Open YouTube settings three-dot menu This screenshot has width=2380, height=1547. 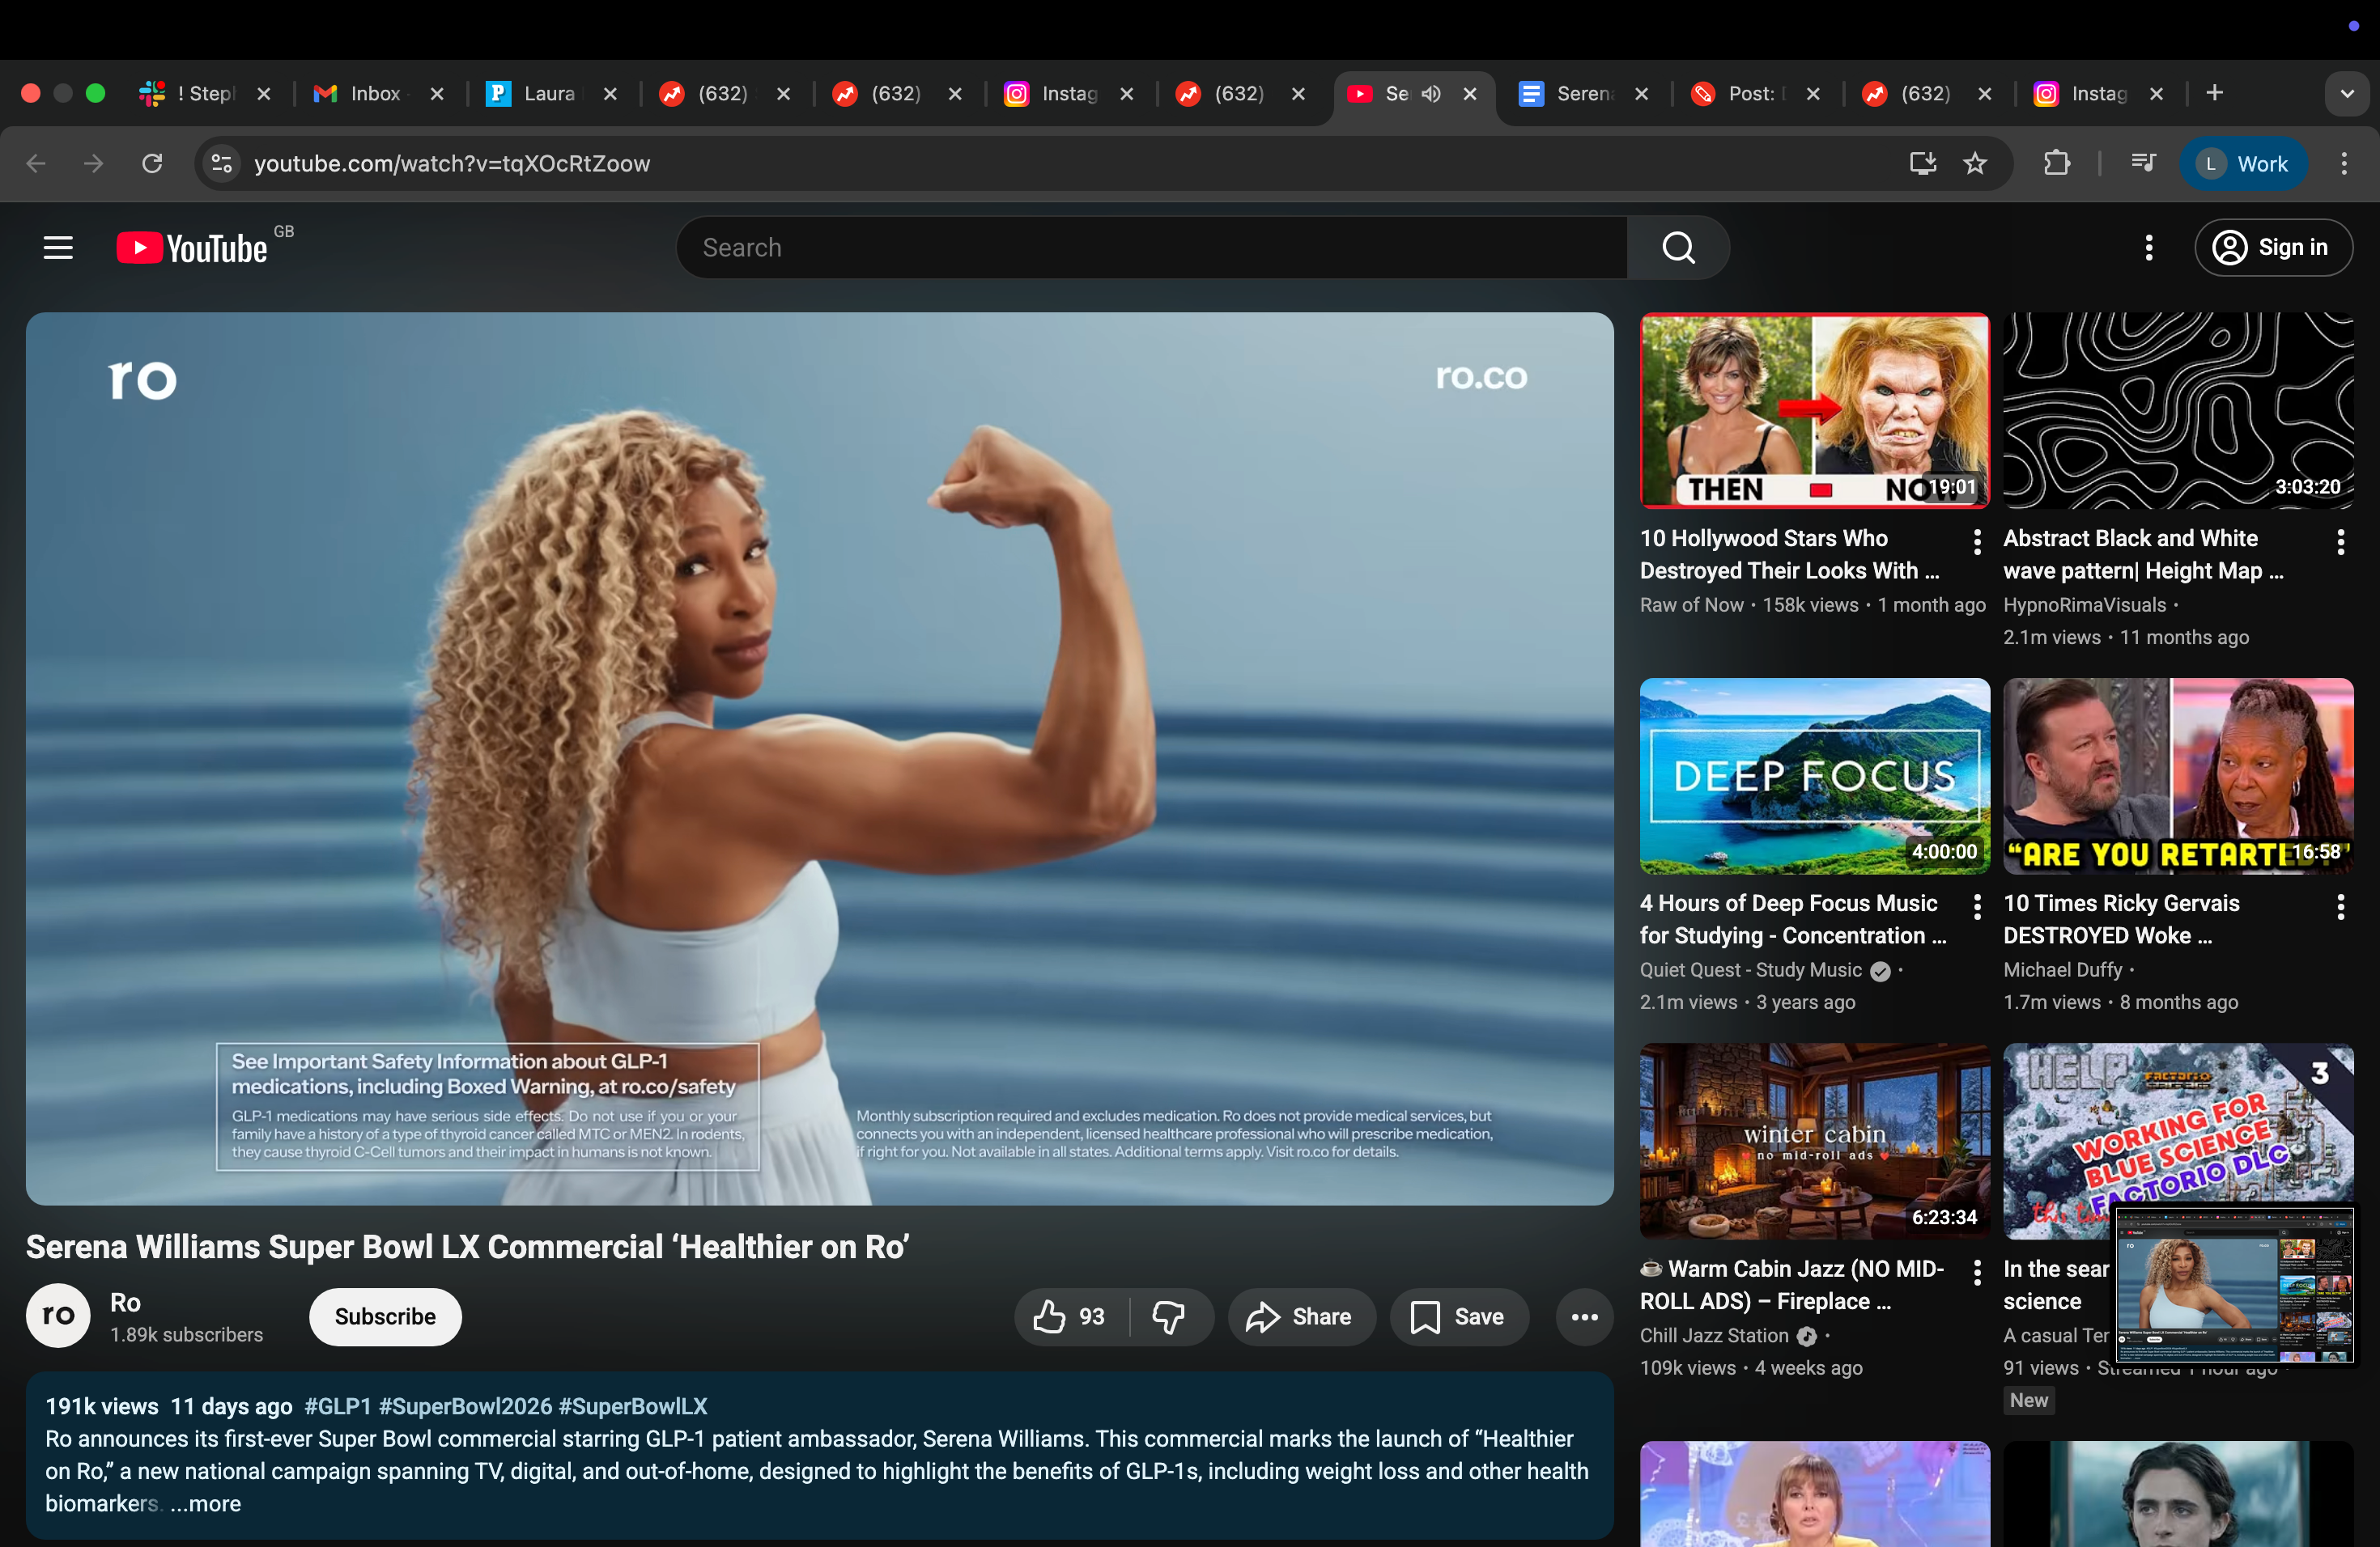[x=2148, y=248]
